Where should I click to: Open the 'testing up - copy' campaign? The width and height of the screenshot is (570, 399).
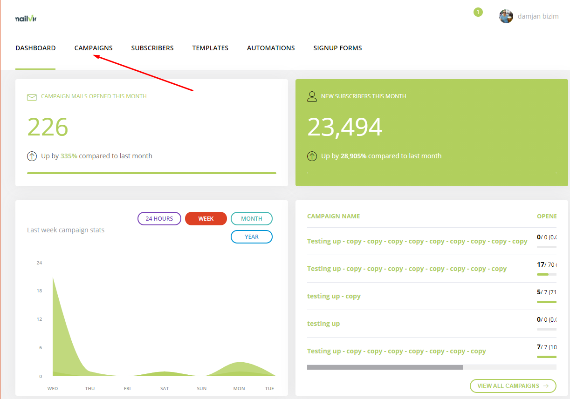coord(334,296)
